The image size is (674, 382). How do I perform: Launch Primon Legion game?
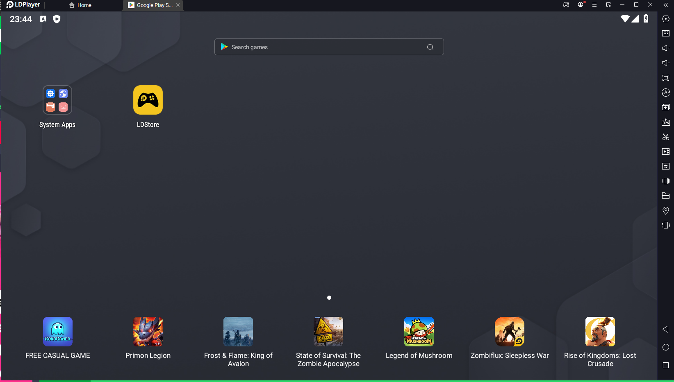click(148, 332)
